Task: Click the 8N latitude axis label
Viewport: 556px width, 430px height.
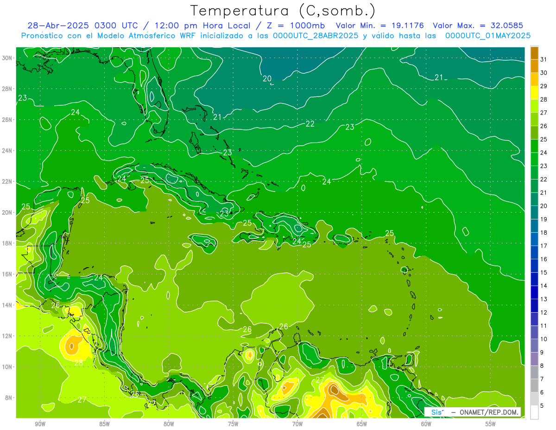Action: [9, 398]
